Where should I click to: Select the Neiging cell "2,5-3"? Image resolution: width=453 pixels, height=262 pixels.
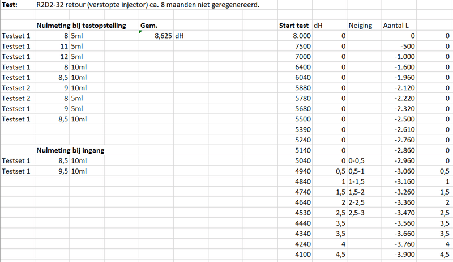[x=356, y=213]
